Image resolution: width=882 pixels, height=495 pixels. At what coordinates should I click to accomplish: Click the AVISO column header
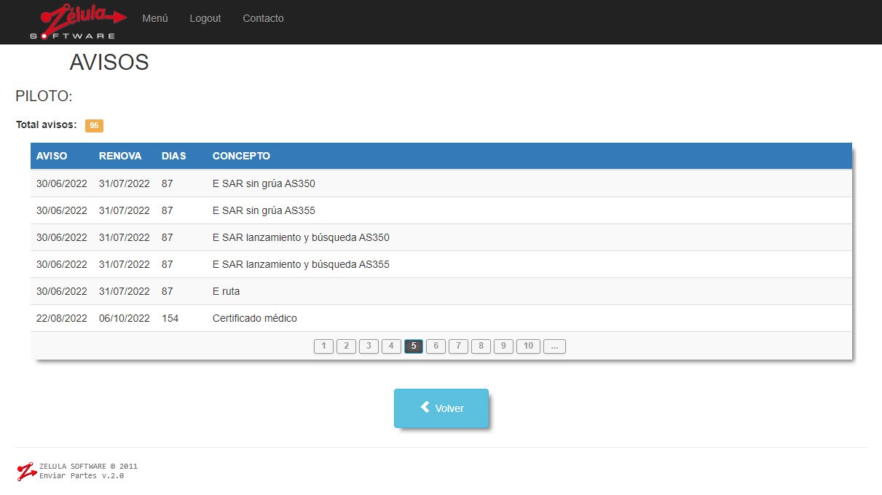[52, 156]
